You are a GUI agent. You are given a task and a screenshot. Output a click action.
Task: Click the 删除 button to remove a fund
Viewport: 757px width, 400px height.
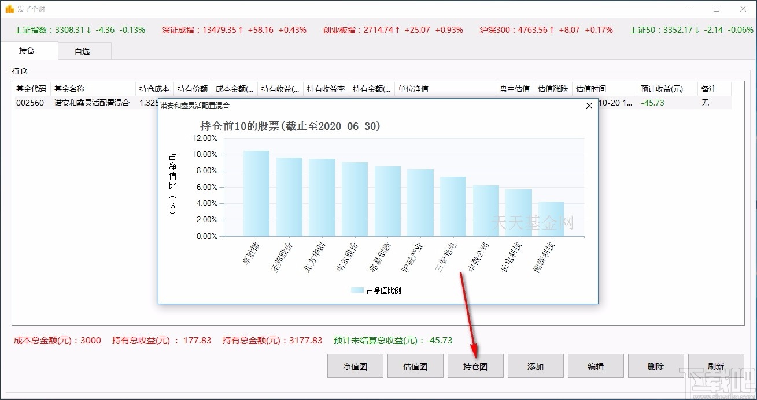click(655, 365)
